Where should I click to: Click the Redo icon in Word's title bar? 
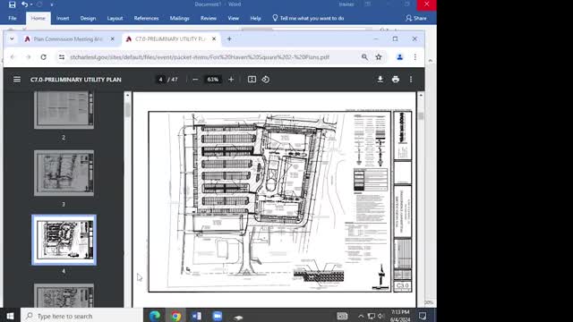click(x=39, y=4)
